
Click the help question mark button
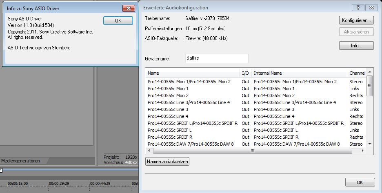coord(358,8)
